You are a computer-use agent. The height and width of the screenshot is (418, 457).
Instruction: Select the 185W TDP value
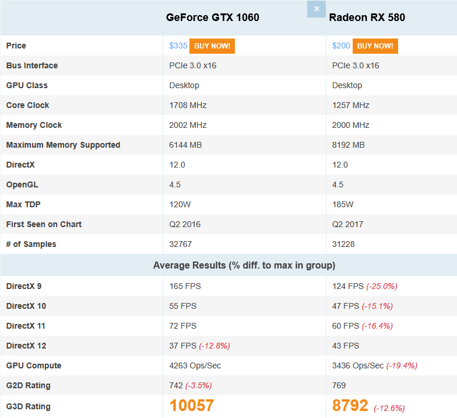[x=343, y=204]
